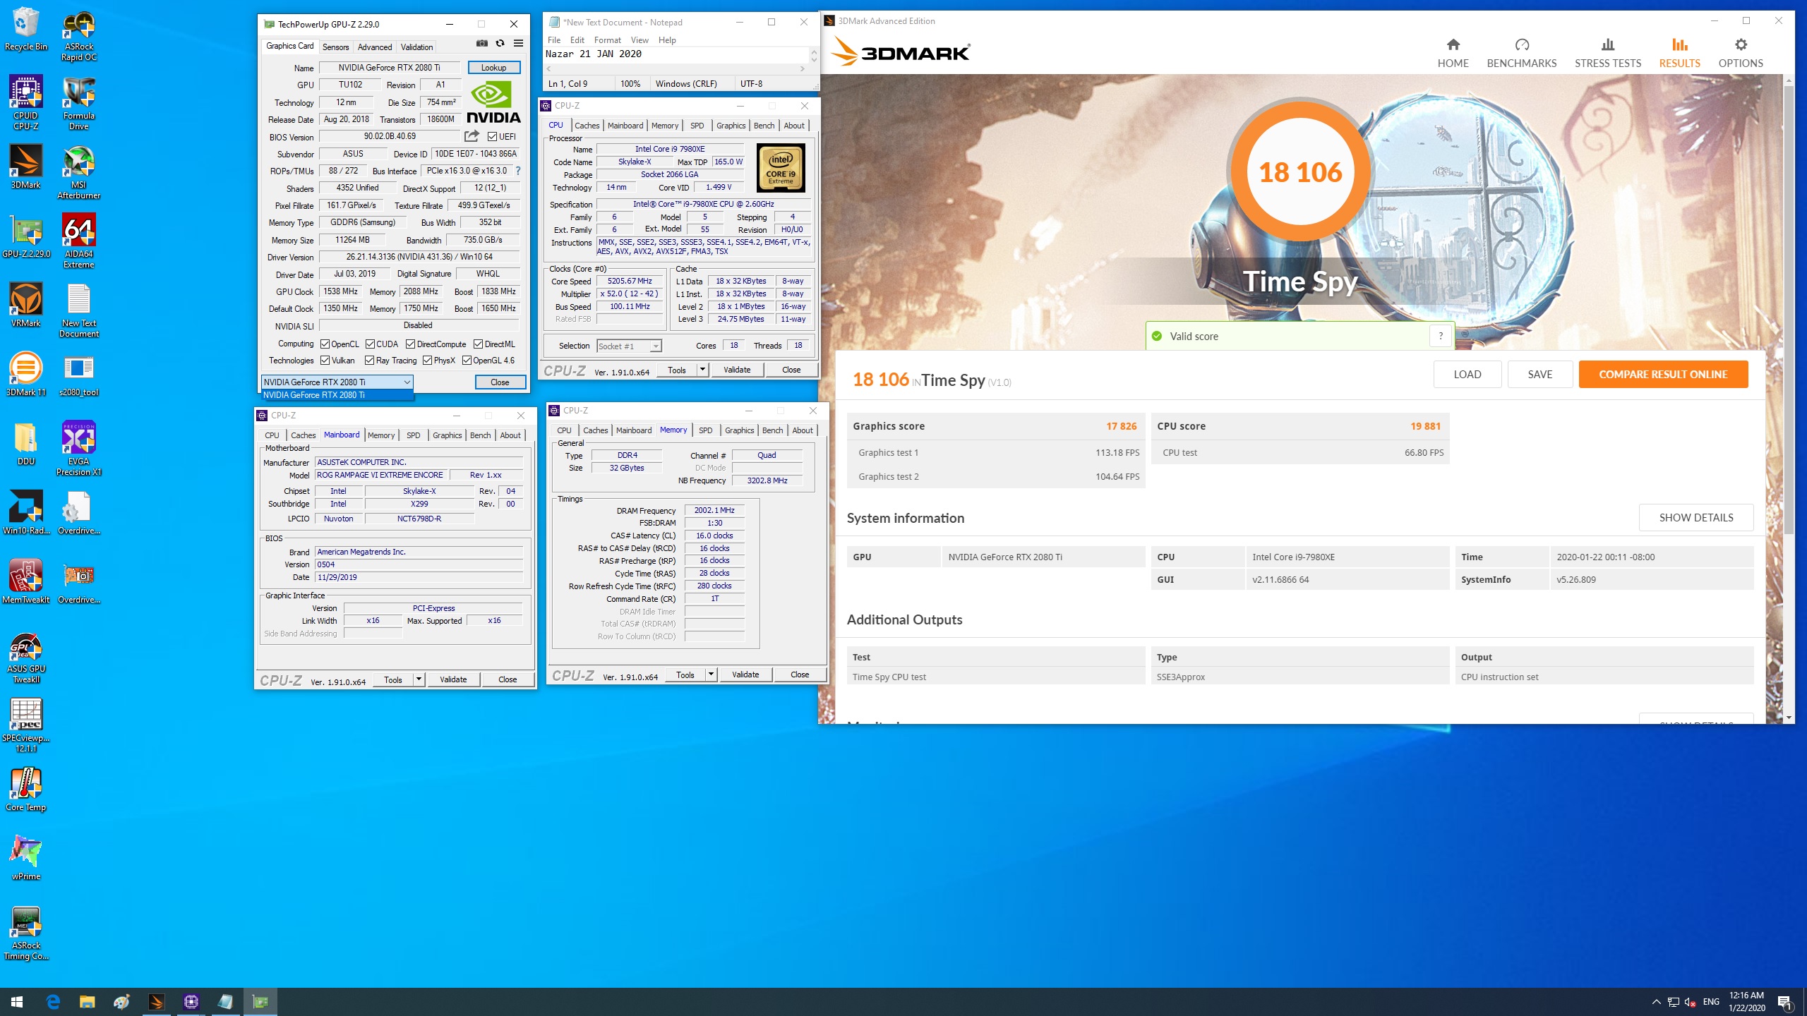
Task: Launch wPrime desktop shortcut
Action: [x=26, y=858]
